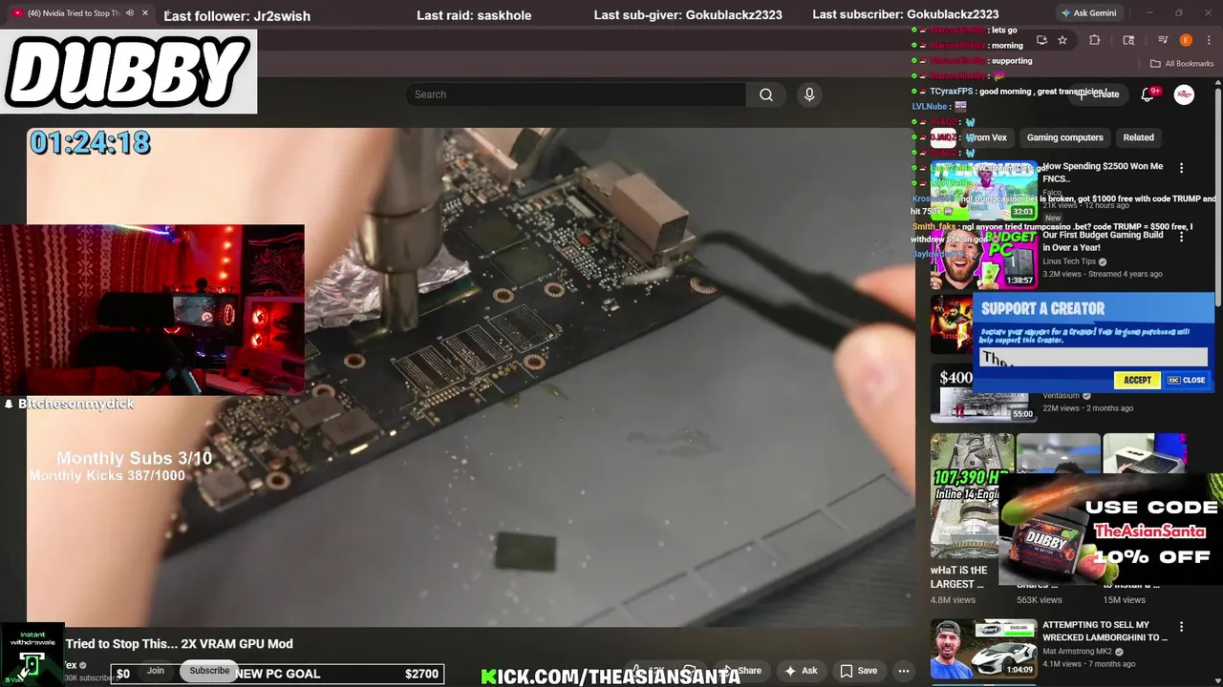Click the YouTube Create button
The height and width of the screenshot is (687, 1223).
1099,94
